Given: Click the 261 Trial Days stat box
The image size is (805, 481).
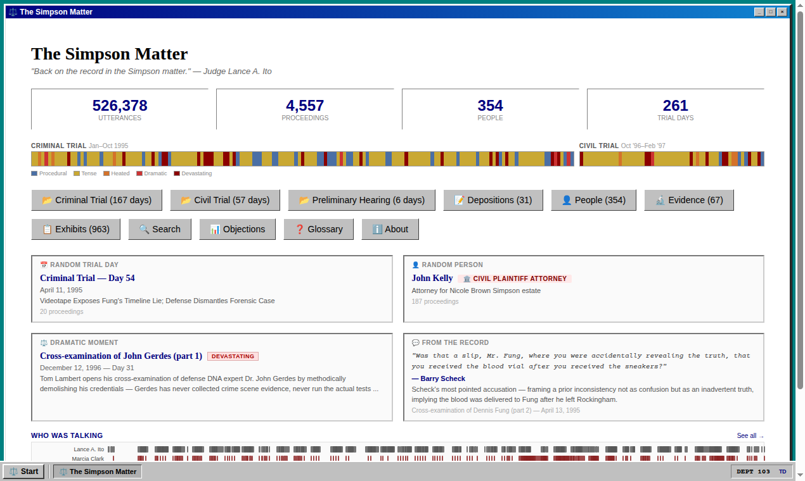Looking at the screenshot, I should point(676,109).
